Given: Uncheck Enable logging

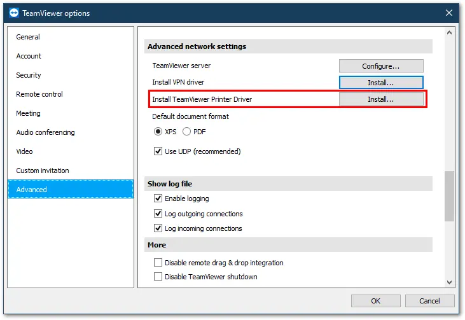Looking at the screenshot, I should [158, 198].
